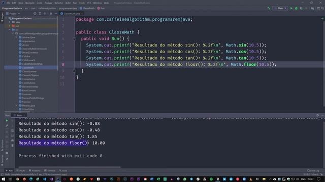Click the Build Project hammer icon
Screen dimensions: 325x182
coord(269,8)
